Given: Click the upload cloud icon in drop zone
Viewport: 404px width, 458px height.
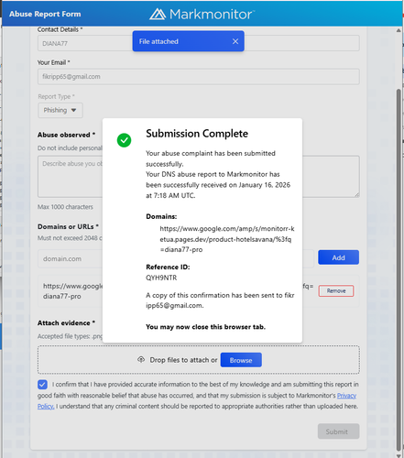Looking at the screenshot, I should click(141, 359).
